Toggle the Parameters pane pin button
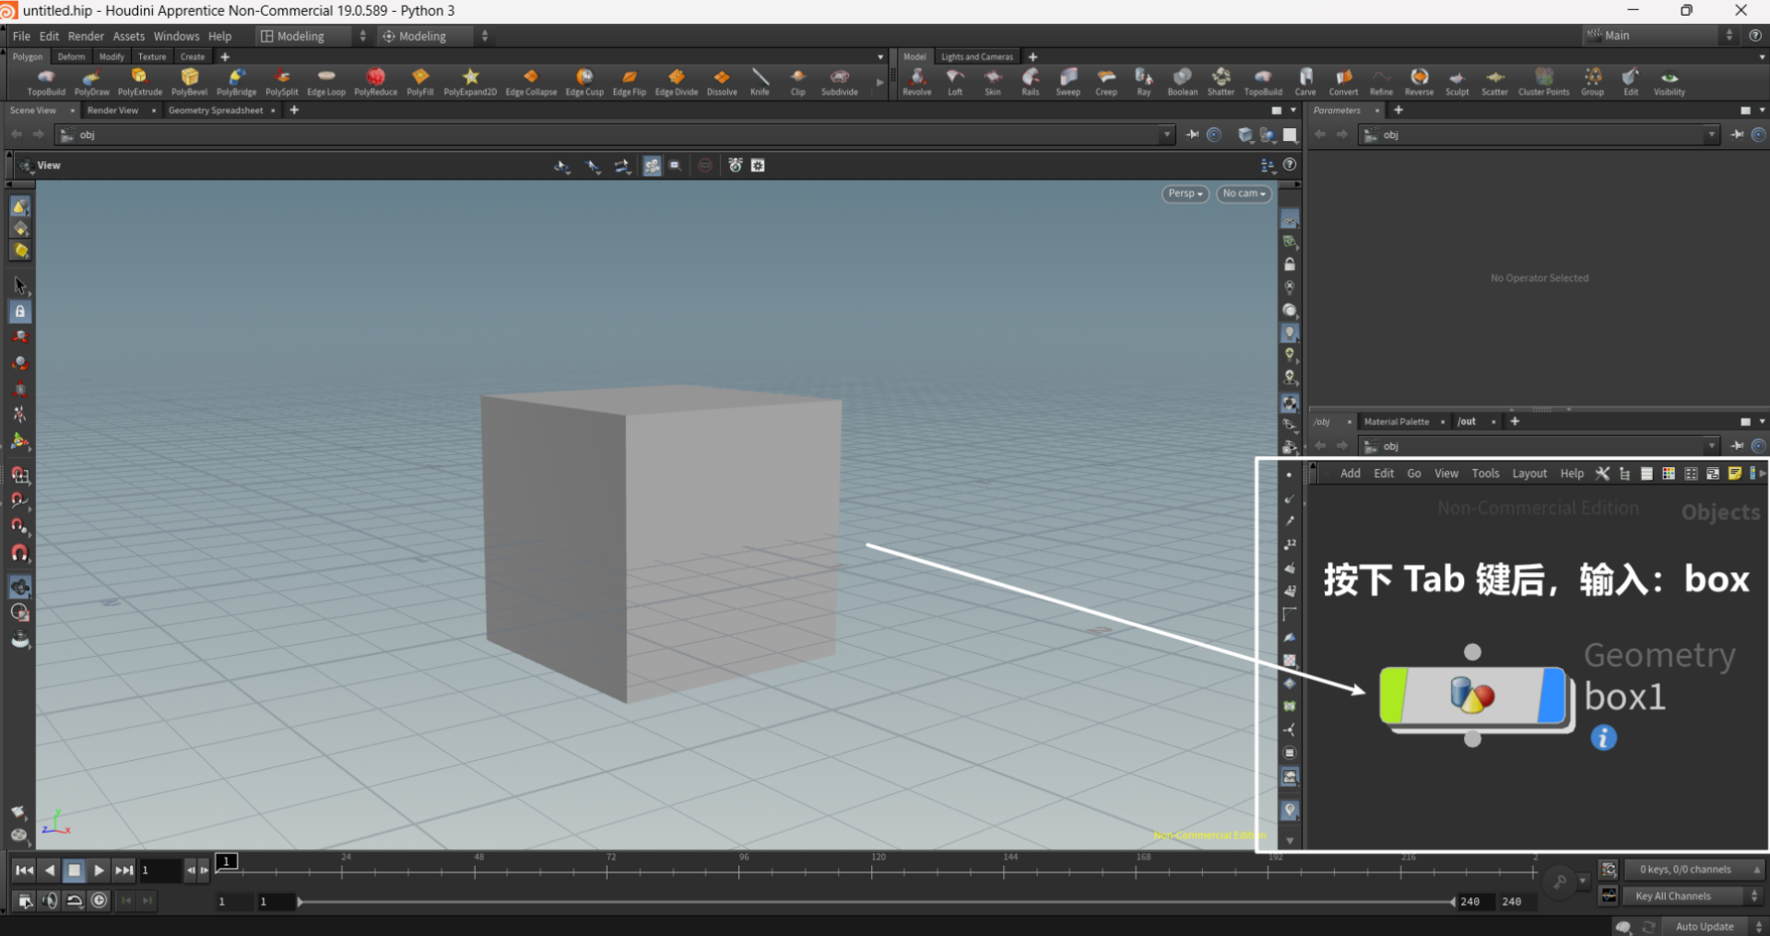 pos(1737,135)
